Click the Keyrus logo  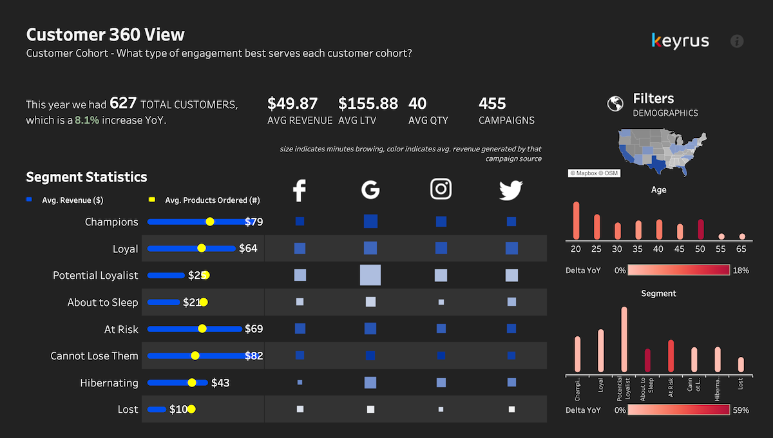(x=680, y=41)
